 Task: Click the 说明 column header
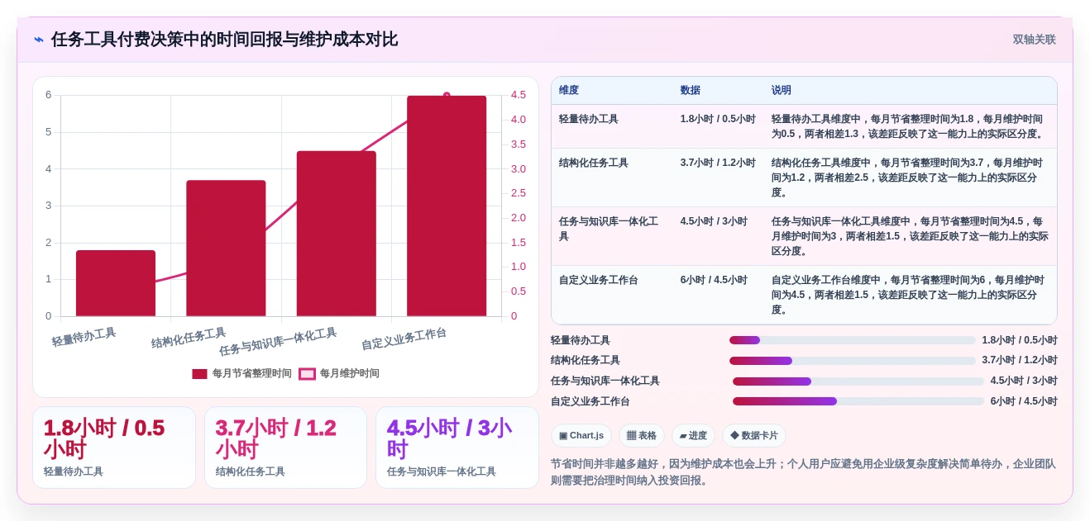pos(782,90)
